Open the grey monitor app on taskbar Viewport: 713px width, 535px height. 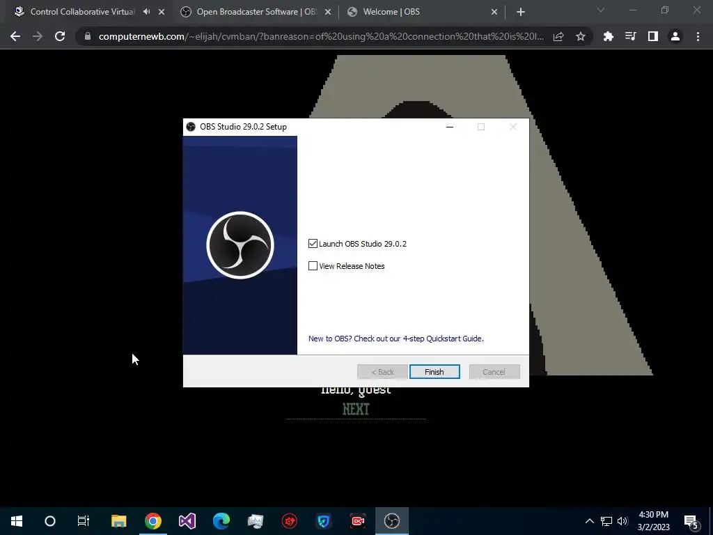(256, 521)
